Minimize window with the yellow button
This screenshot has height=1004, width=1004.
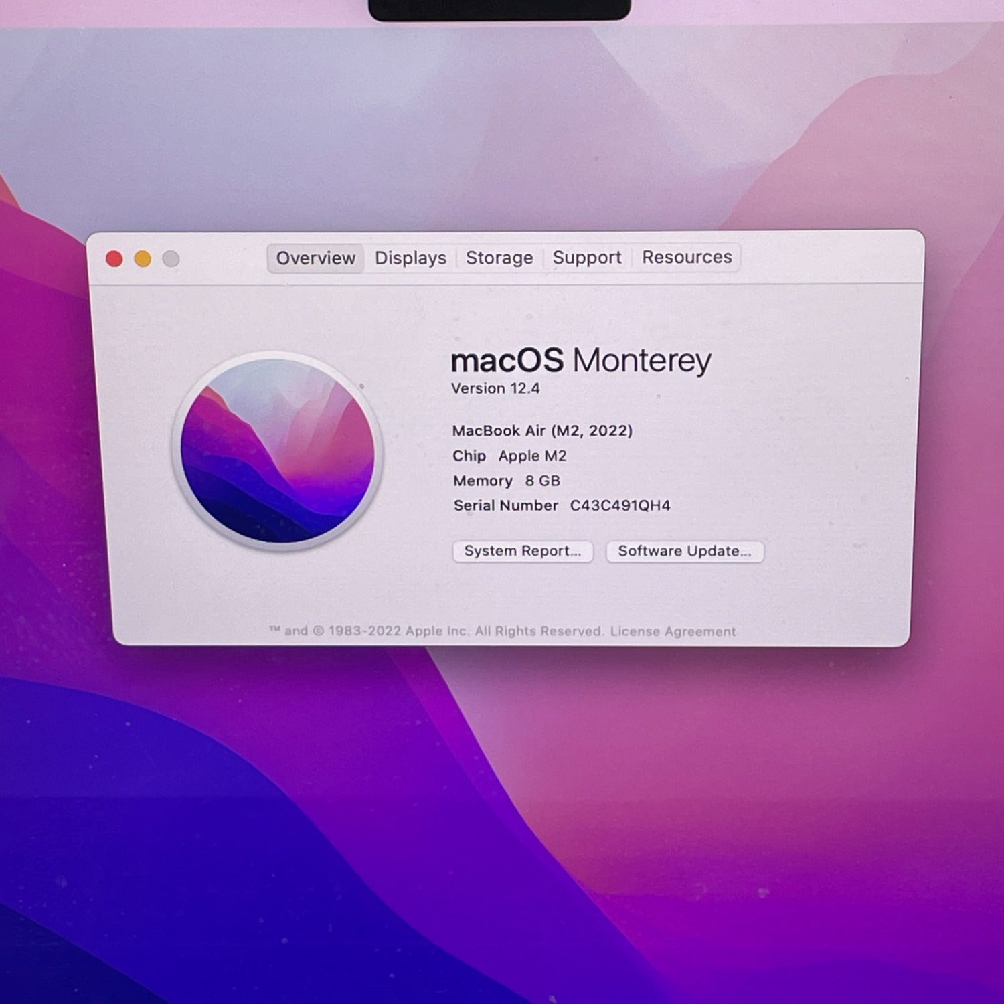143,259
